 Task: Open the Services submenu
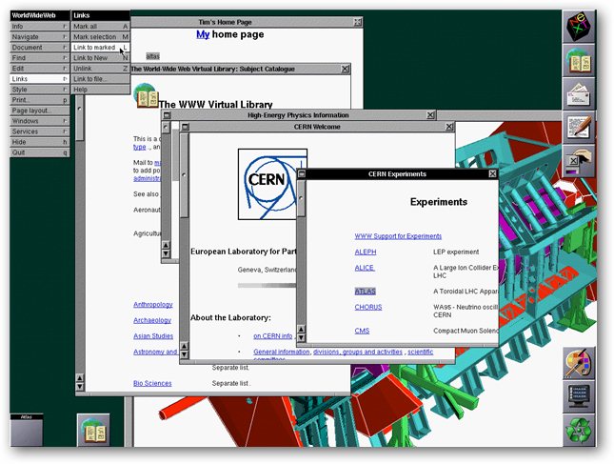point(40,131)
